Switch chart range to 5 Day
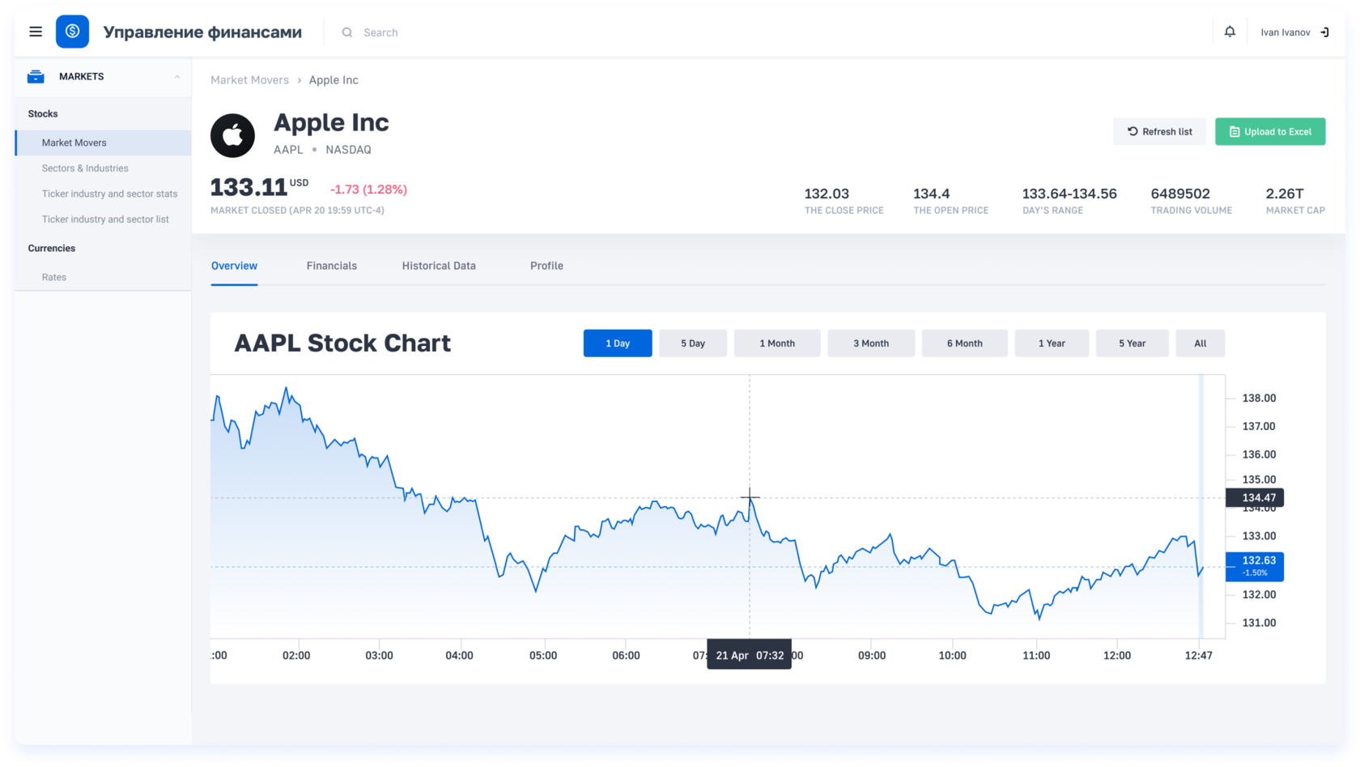This screenshot has height=767, width=1360. (692, 343)
